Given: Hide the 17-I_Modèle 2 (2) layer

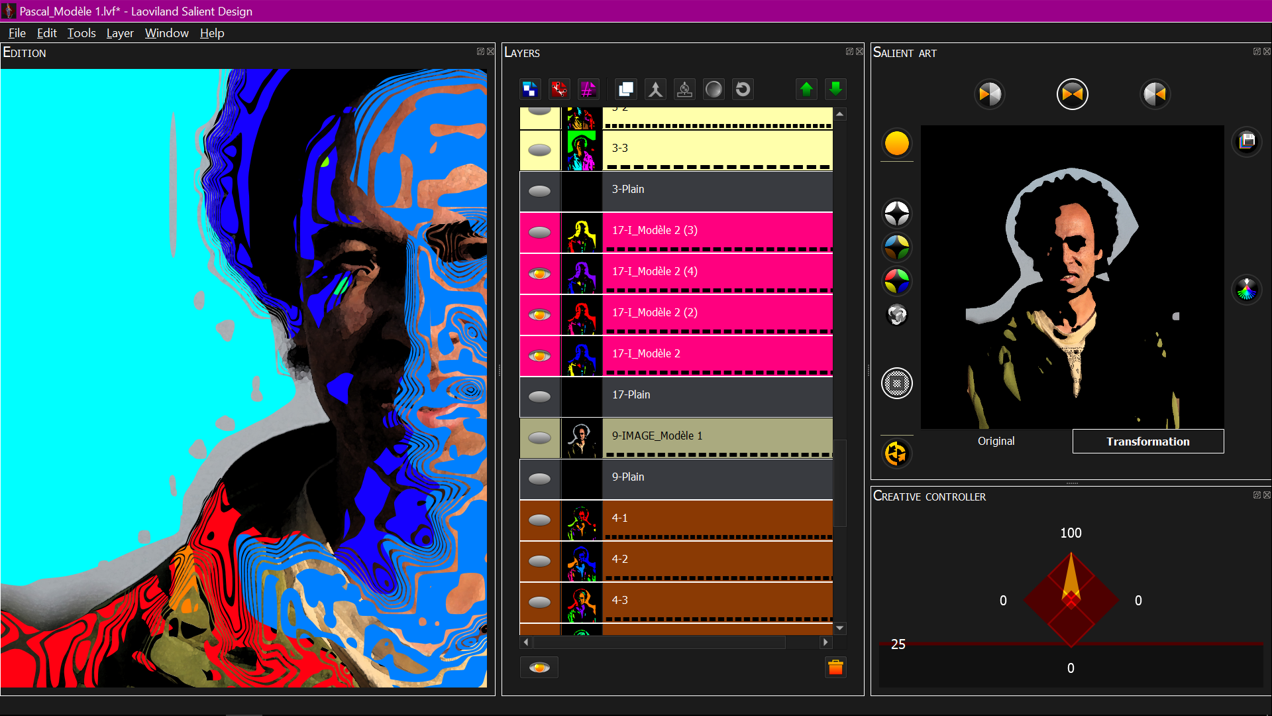Looking at the screenshot, I should [540, 314].
